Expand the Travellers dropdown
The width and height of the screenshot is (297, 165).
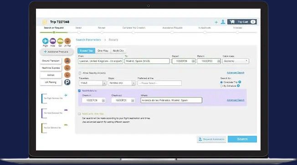[92, 83]
